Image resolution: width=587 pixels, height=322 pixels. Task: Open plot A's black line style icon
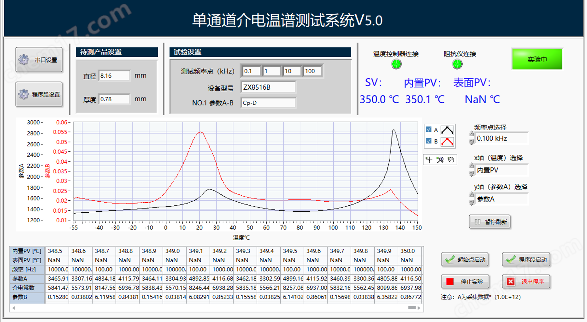(447, 130)
